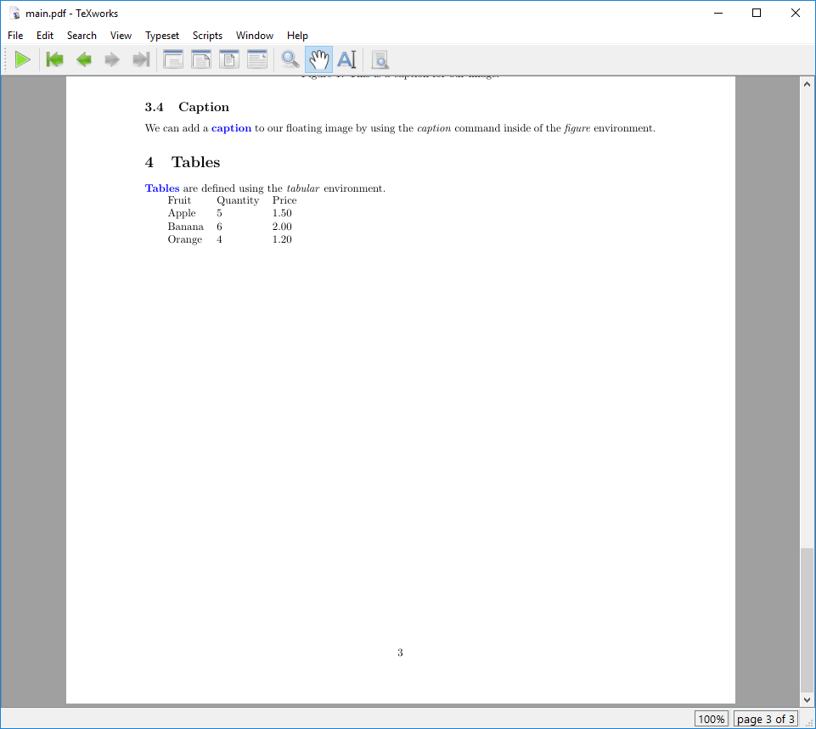816x729 pixels.
Task: Edit the 100% zoom level field
Action: pyautogui.click(x=711, y=718)
